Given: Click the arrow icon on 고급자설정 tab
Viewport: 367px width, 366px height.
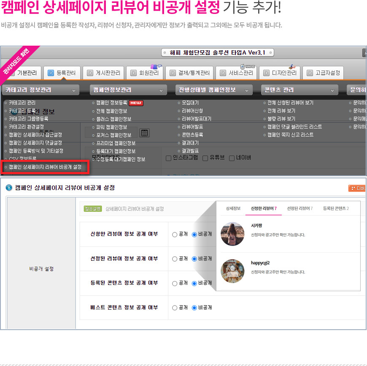Looking at the screenshot, I should tap(310, 73).
